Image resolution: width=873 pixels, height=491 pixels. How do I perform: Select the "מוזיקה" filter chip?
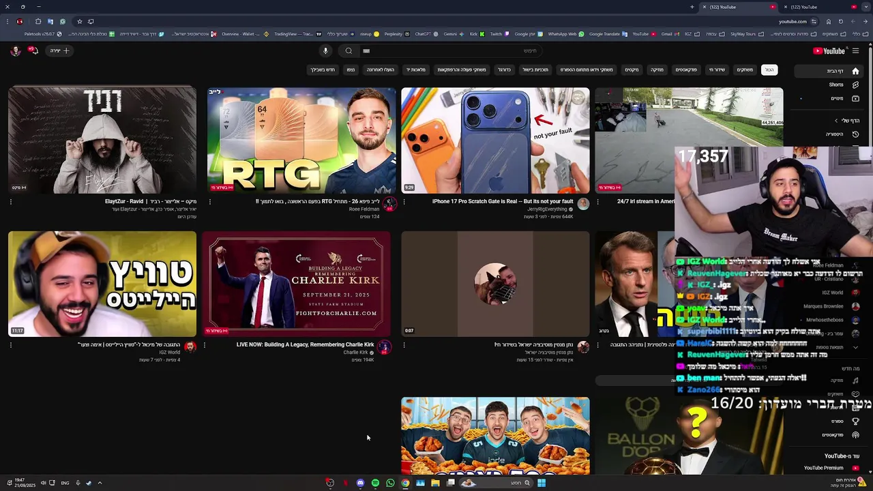click(x=657, y=70)
